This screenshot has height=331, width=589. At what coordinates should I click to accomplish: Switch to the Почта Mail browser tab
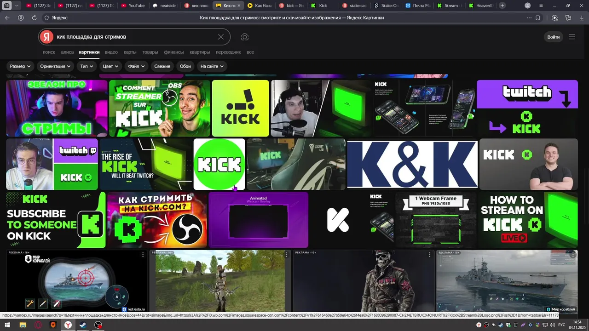(x=418, y=6)
